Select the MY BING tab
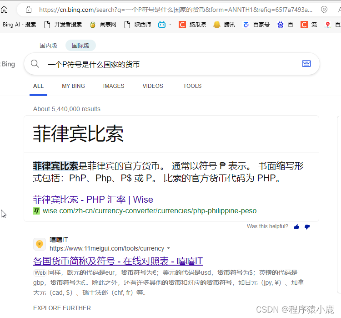Screen dimensions: 341x318 74,86
